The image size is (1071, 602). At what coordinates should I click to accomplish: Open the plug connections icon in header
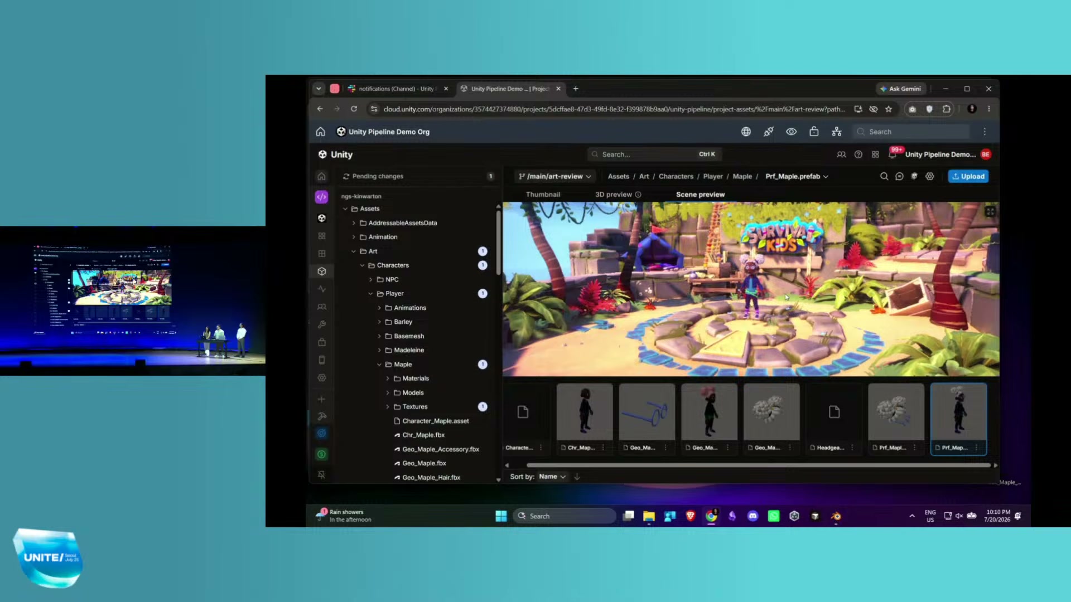click(769, 132)
